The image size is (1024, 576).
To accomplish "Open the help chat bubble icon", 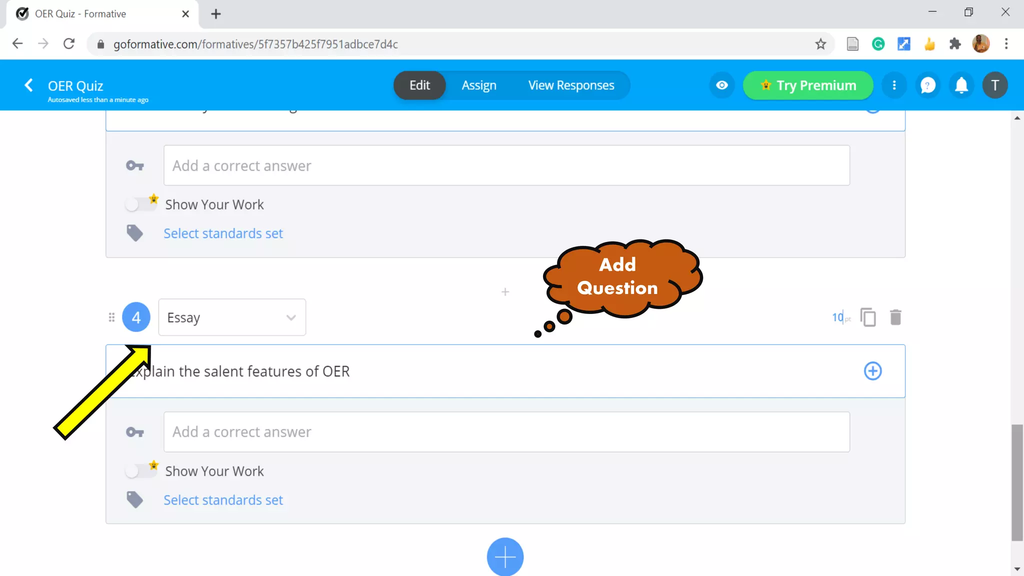I will click(928, 85).
